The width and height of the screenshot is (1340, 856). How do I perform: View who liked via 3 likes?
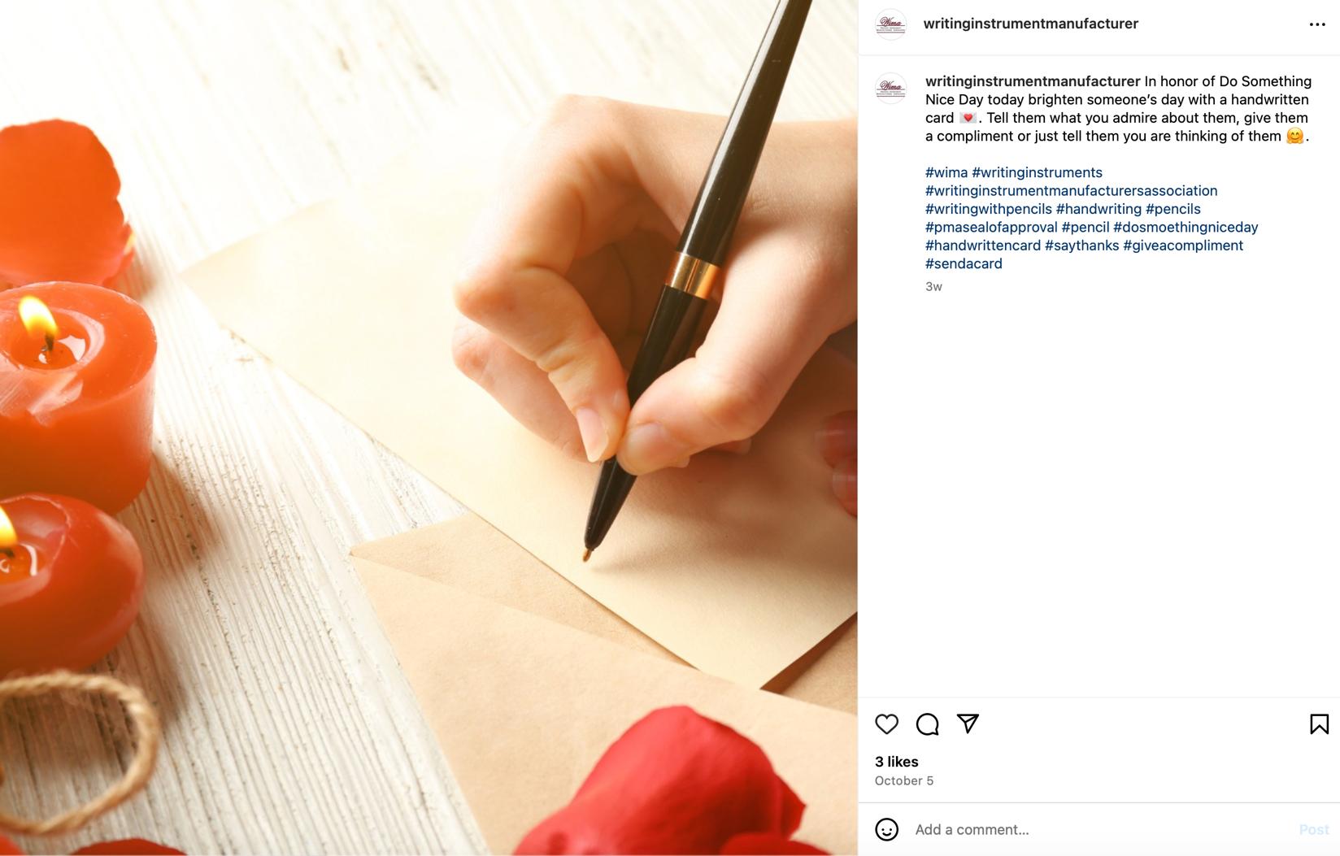click(896, 762)
